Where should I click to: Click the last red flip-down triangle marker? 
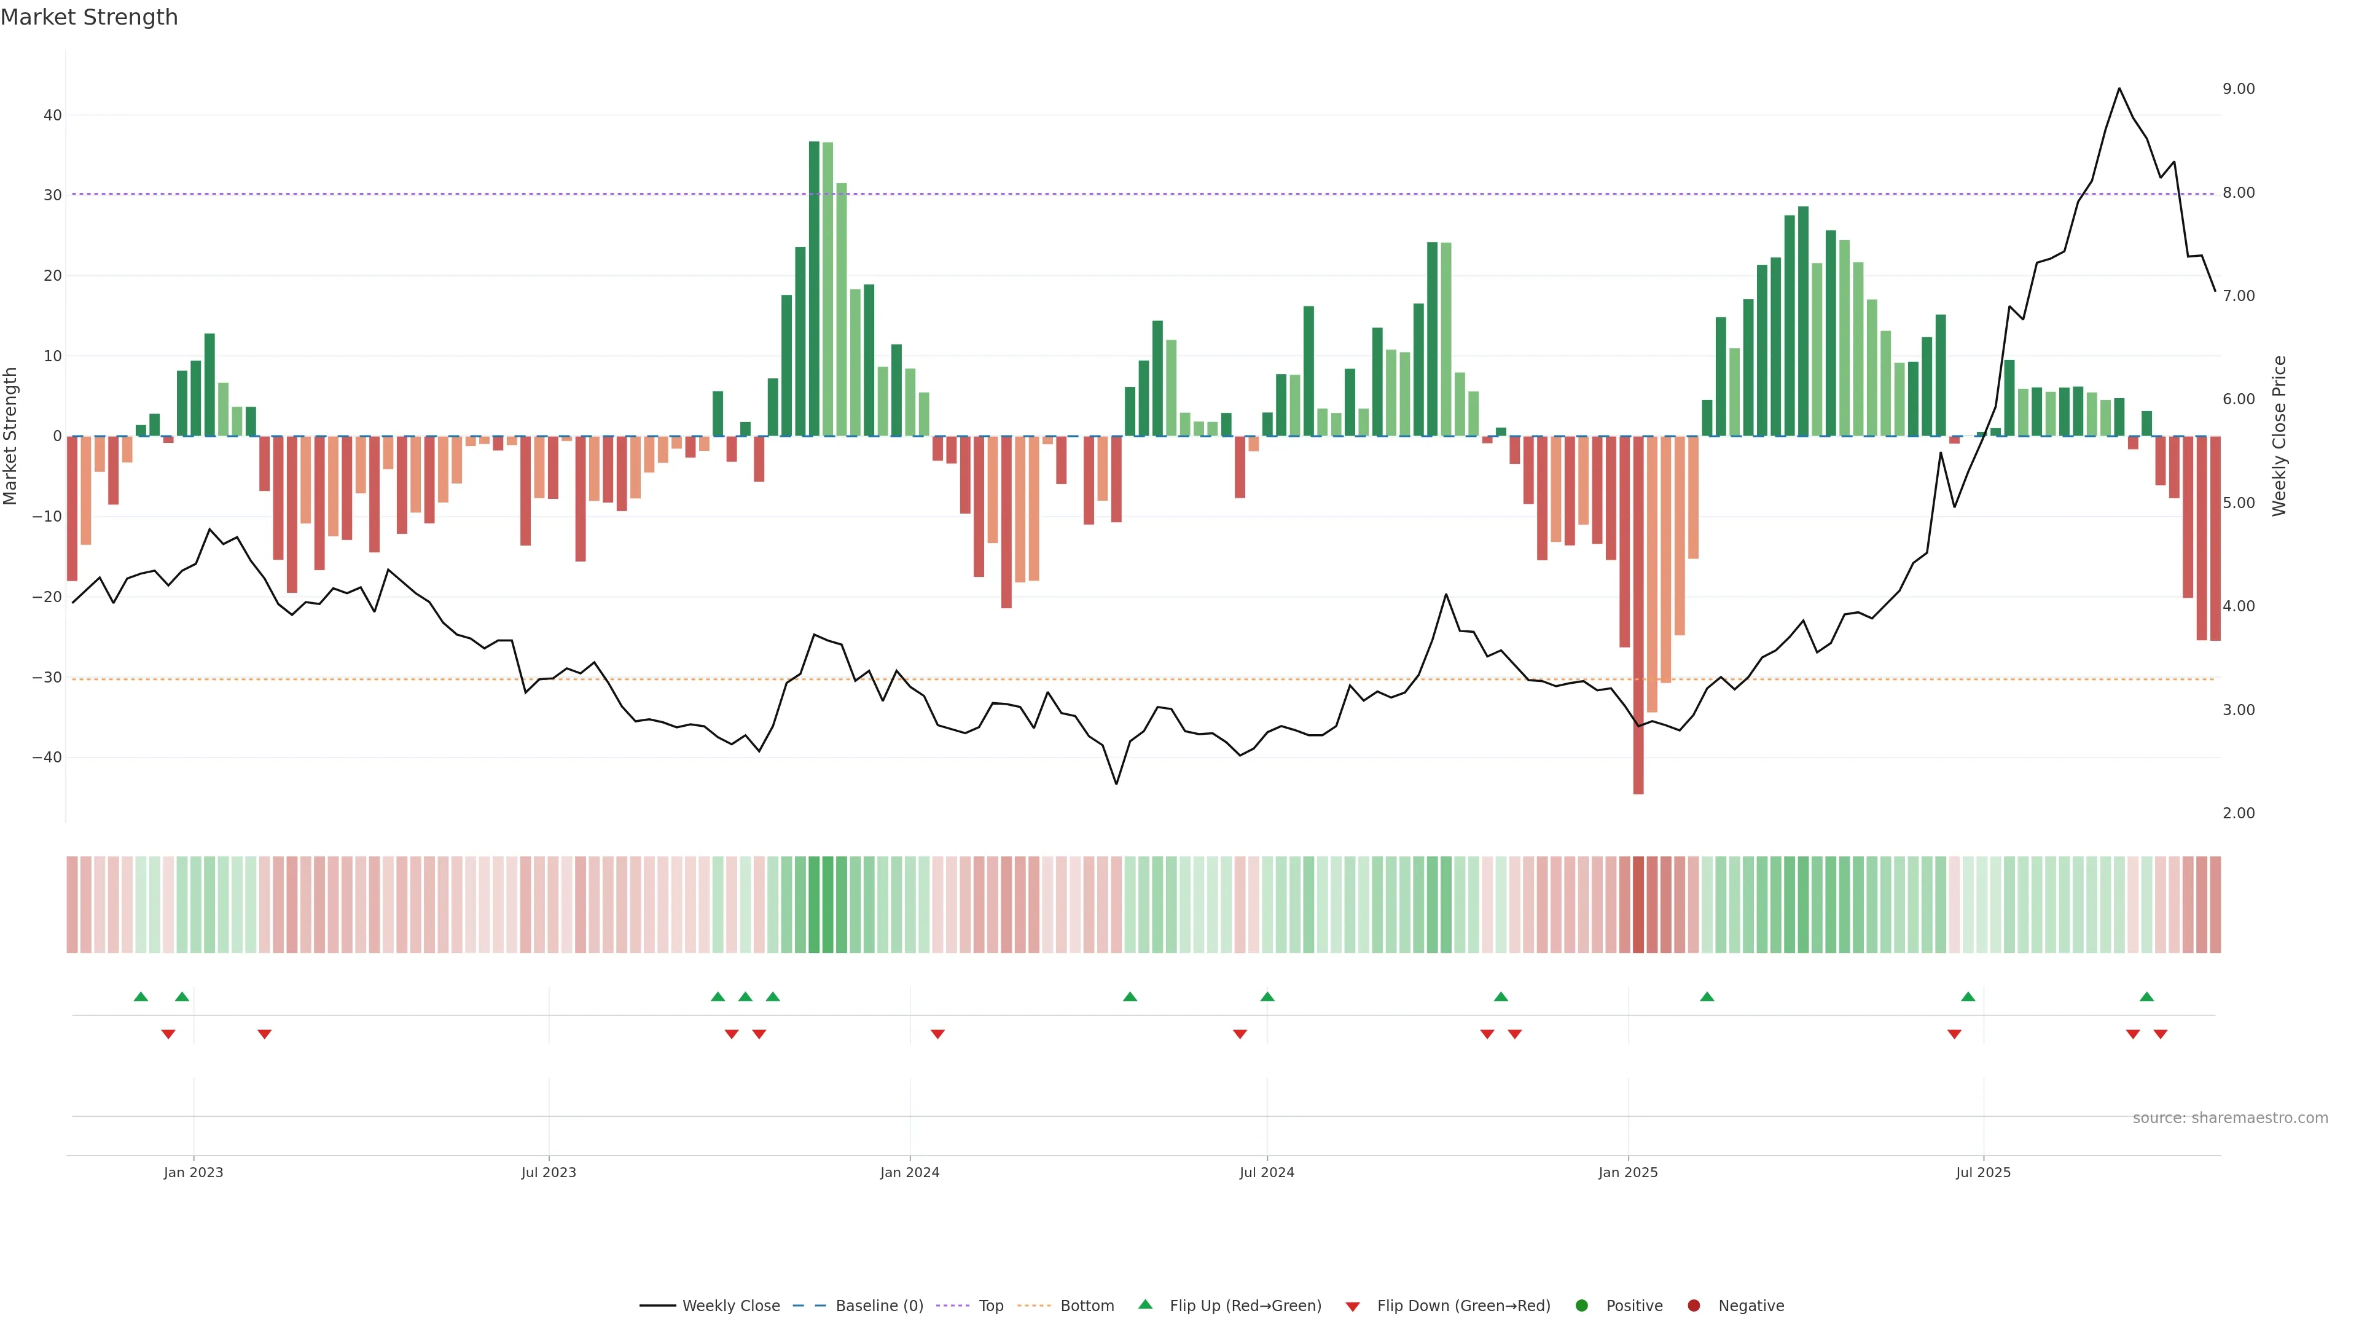[x=2161, y=1034]
